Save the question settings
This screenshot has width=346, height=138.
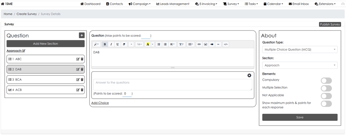click(300, 117)
